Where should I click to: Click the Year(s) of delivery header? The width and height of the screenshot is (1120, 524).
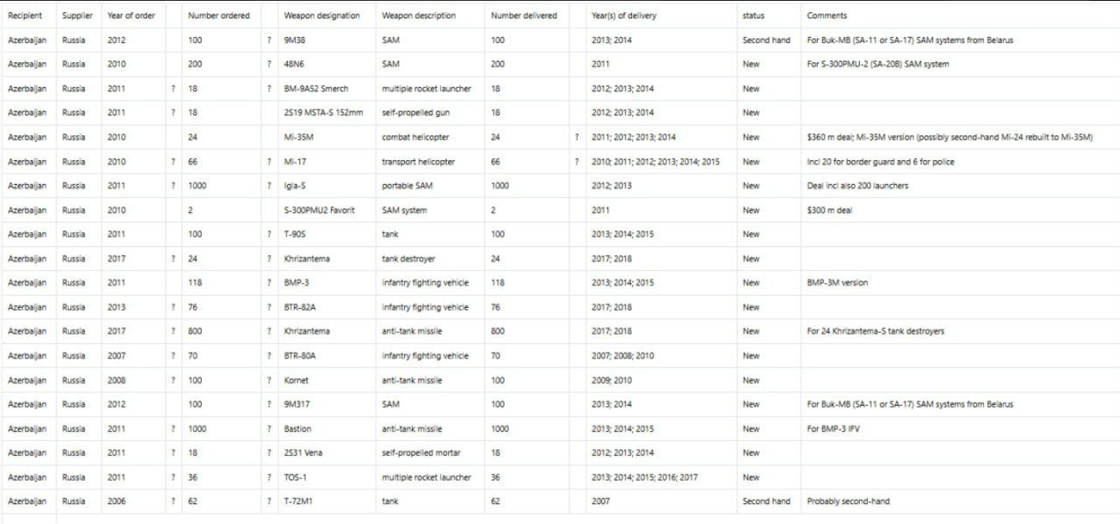click(623, 16)
